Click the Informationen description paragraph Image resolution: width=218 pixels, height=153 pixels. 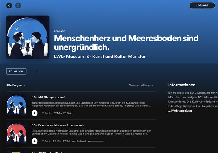pyautogui.click(x=193, y=100)
